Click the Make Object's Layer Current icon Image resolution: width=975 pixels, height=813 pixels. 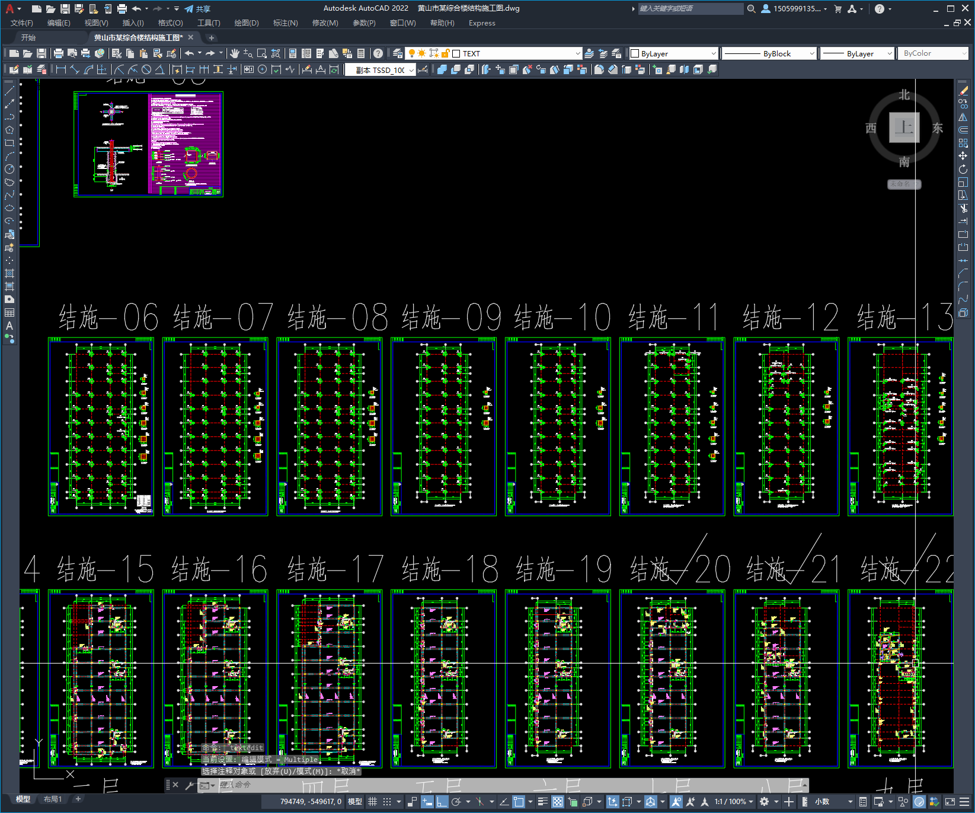pos(589,53)
